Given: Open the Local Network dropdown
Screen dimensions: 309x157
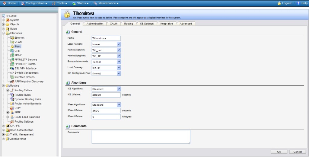Looking at the screenshot, I should click(x=119, y=44).
